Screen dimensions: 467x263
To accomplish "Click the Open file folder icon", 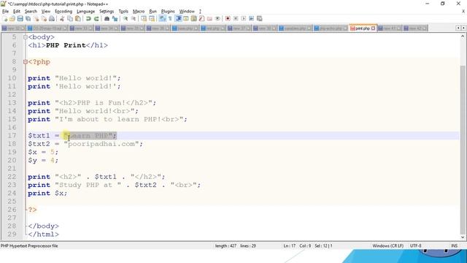I will tap(12, 18).
